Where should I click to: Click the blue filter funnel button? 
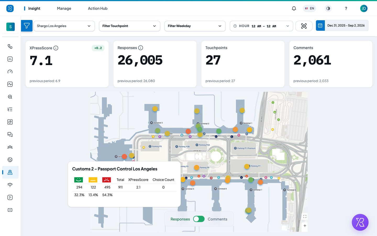[x=27, y=26]
